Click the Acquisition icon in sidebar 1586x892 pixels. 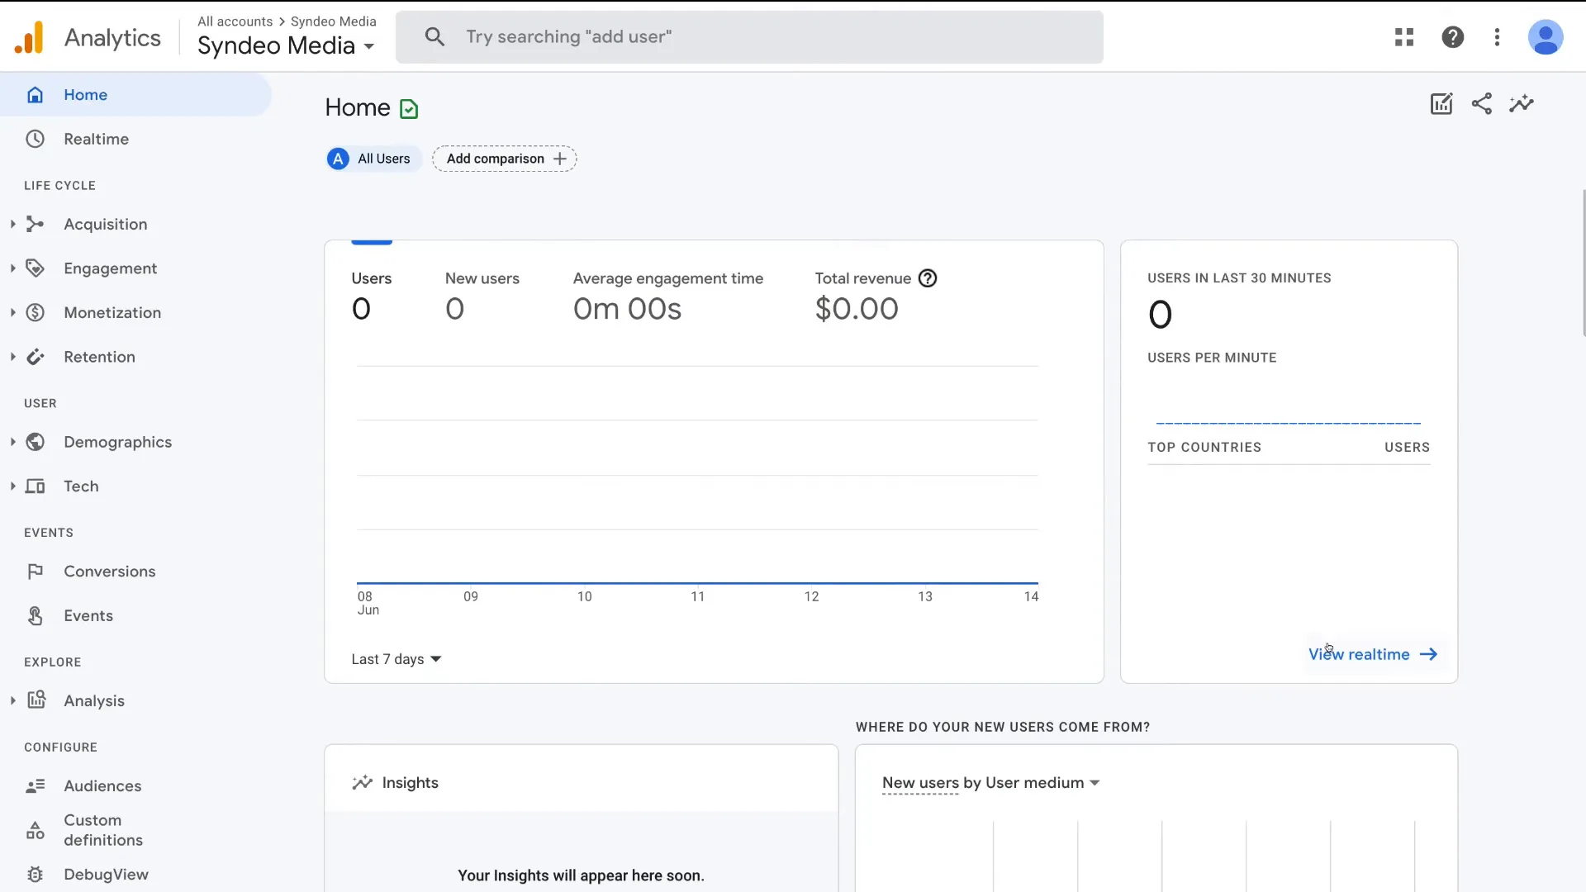coord(35,224)
